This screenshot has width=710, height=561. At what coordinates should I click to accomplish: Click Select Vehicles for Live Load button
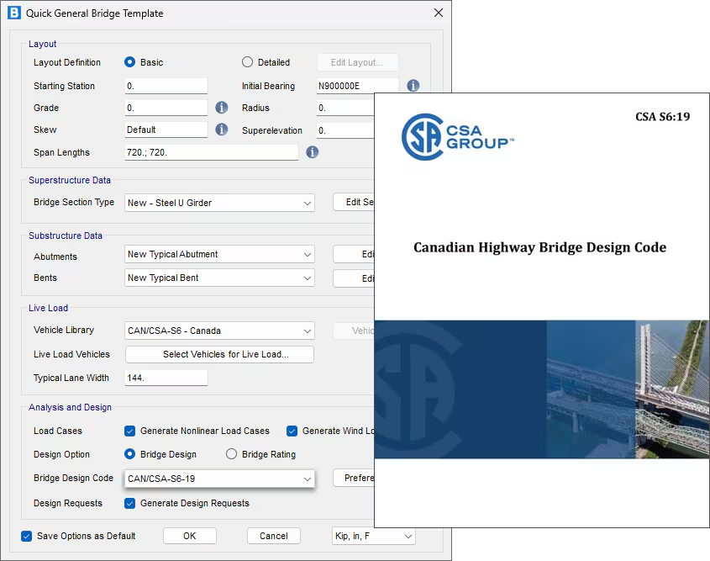[x=219, y=354]
